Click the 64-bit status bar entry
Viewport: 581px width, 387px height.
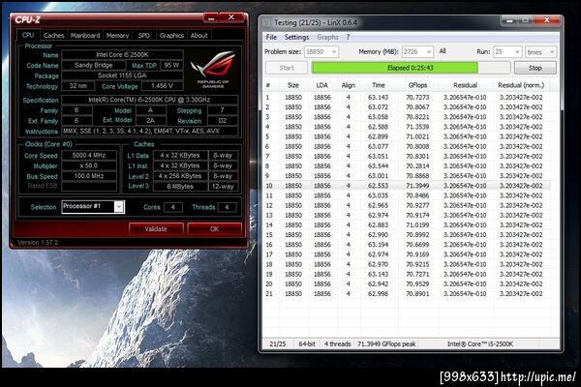[307, 344]
